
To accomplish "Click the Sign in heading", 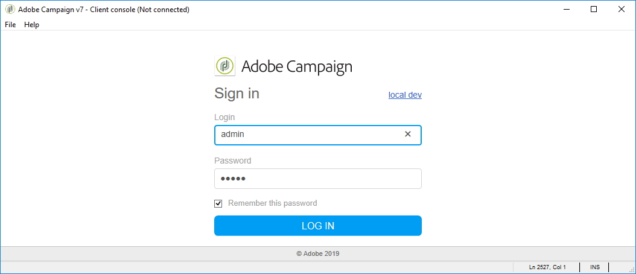I will point(237,94).
